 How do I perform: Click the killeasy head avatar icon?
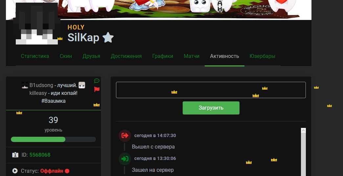coord(82,85)
